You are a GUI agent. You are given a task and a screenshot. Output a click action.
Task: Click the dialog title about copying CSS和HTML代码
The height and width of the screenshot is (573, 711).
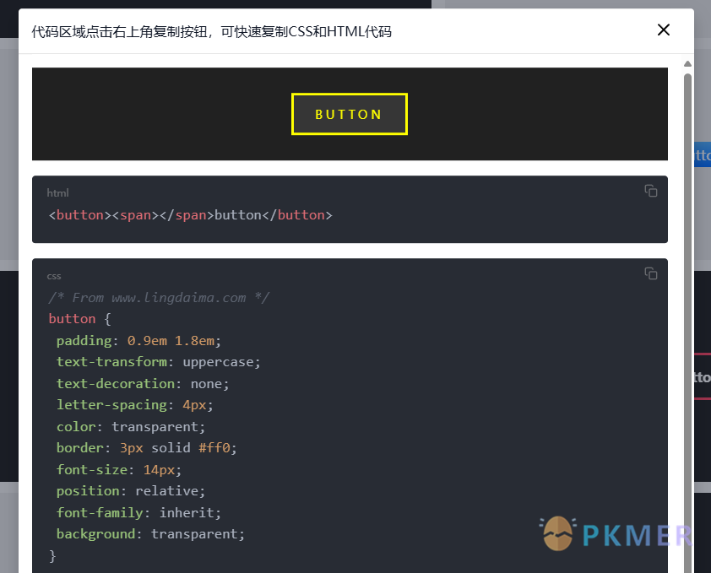point(212,32)
